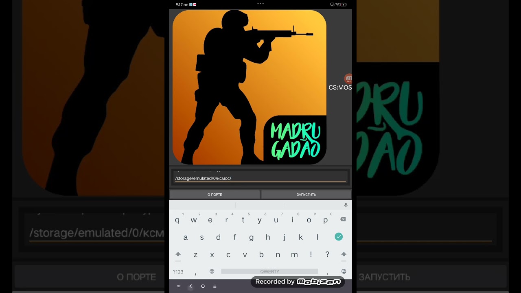Tap the h key
Screen dimensions: 521x293
(x=268, y=237)
